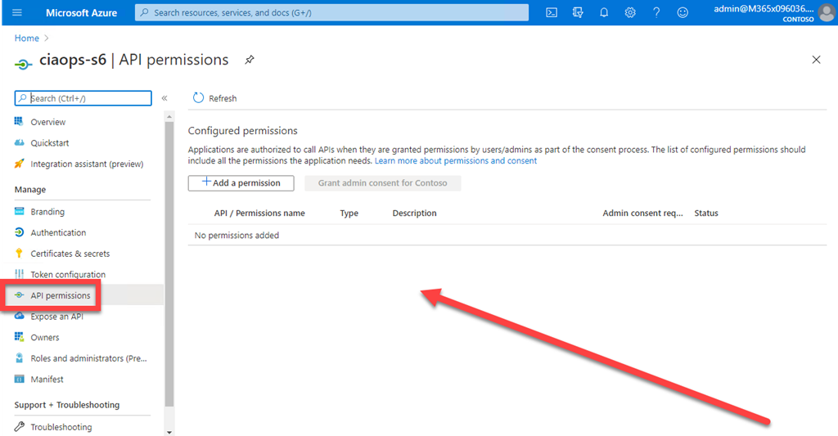
Task: Follow Learn more about permissions link
Action: [x=456, y=161]
